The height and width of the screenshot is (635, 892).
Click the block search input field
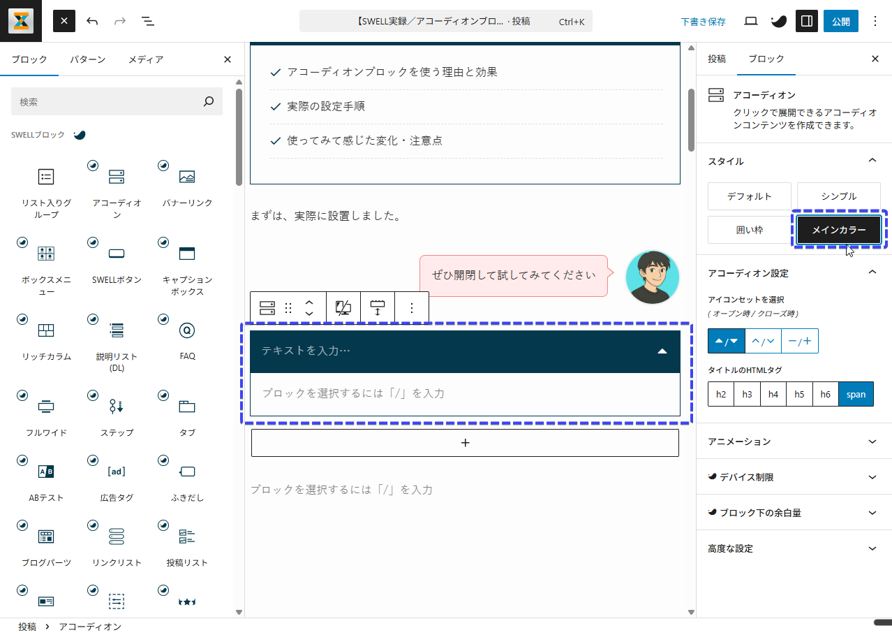tap(108, 102)
